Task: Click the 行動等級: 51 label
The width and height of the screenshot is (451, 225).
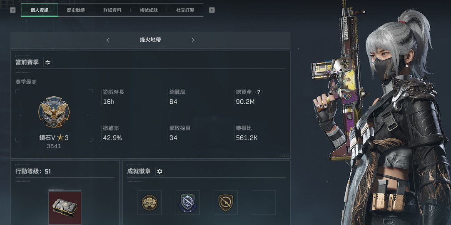Action: coord(33,172)
